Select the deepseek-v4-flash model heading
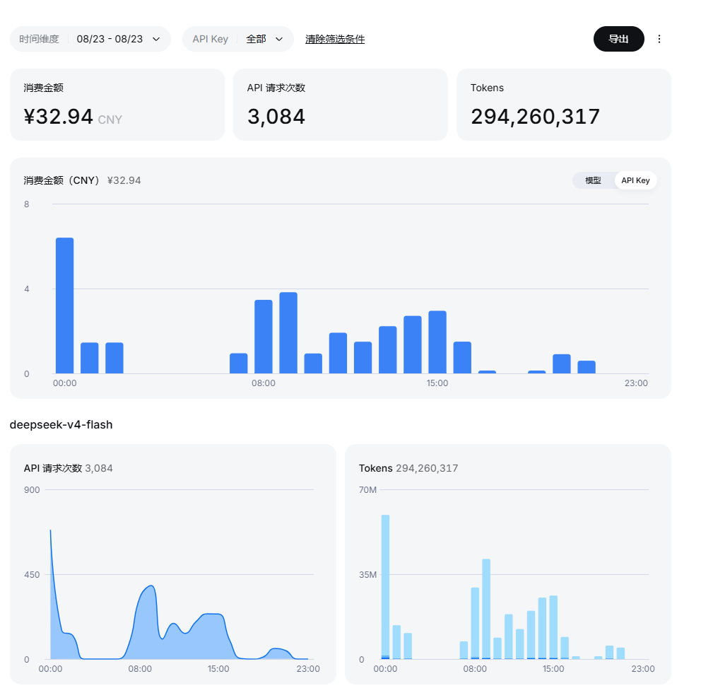Screen dimensions: 701x693 point(61,424)
